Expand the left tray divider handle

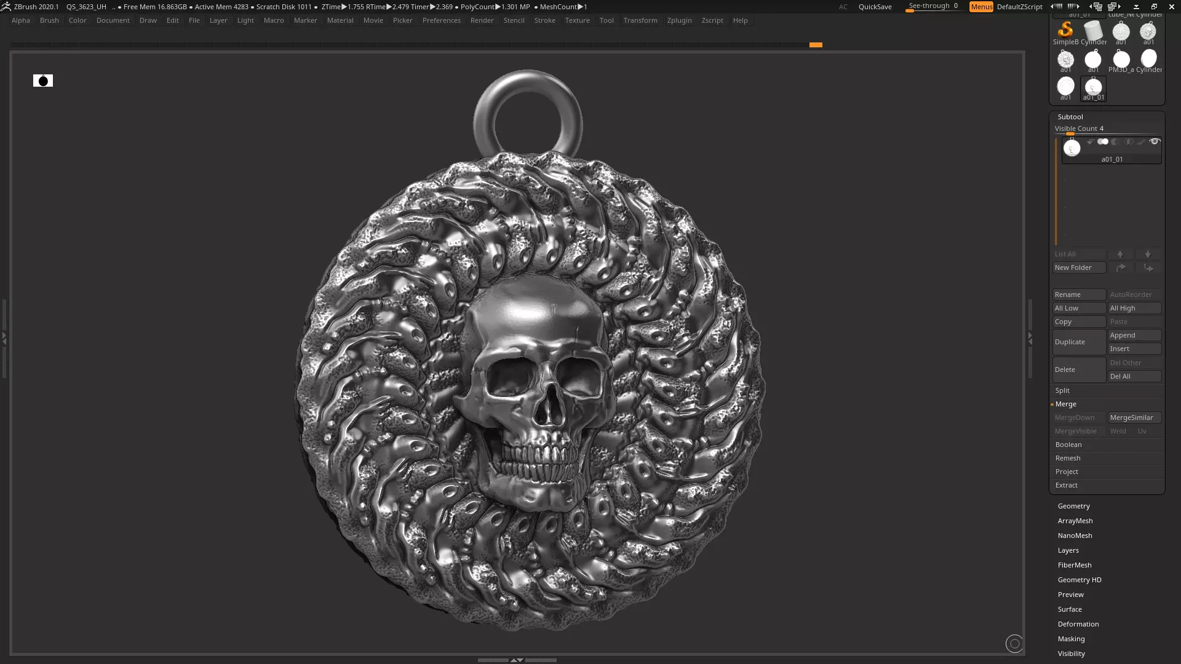click(4, 338)
